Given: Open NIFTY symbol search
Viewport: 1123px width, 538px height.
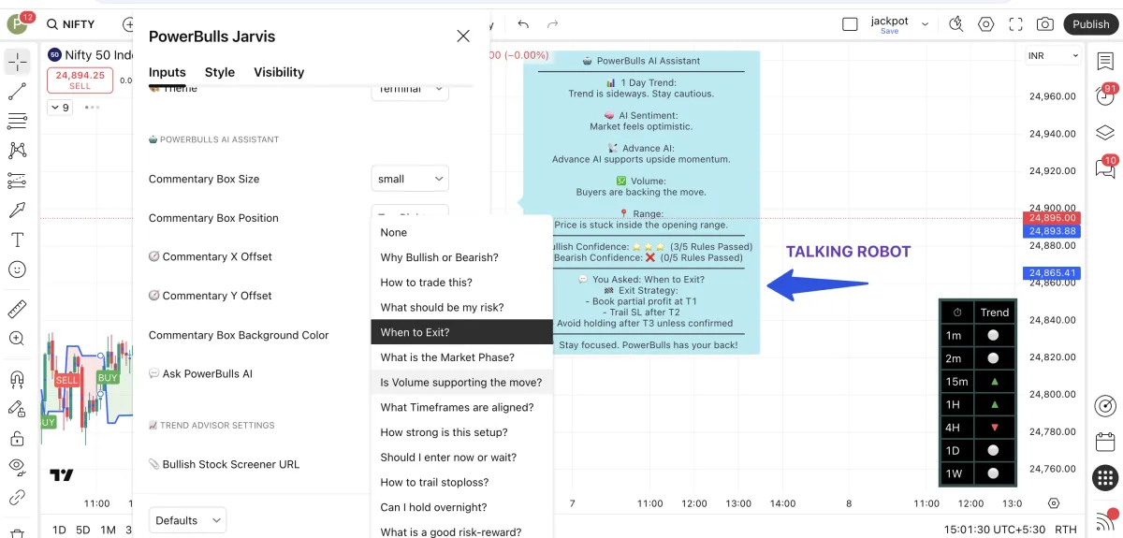Looking at the screenshot, I should 70,24.
